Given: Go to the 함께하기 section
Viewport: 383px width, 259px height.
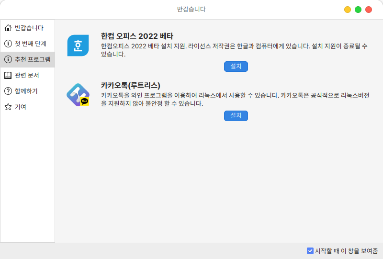Looking at the screenshot, I should pos(26,91).
